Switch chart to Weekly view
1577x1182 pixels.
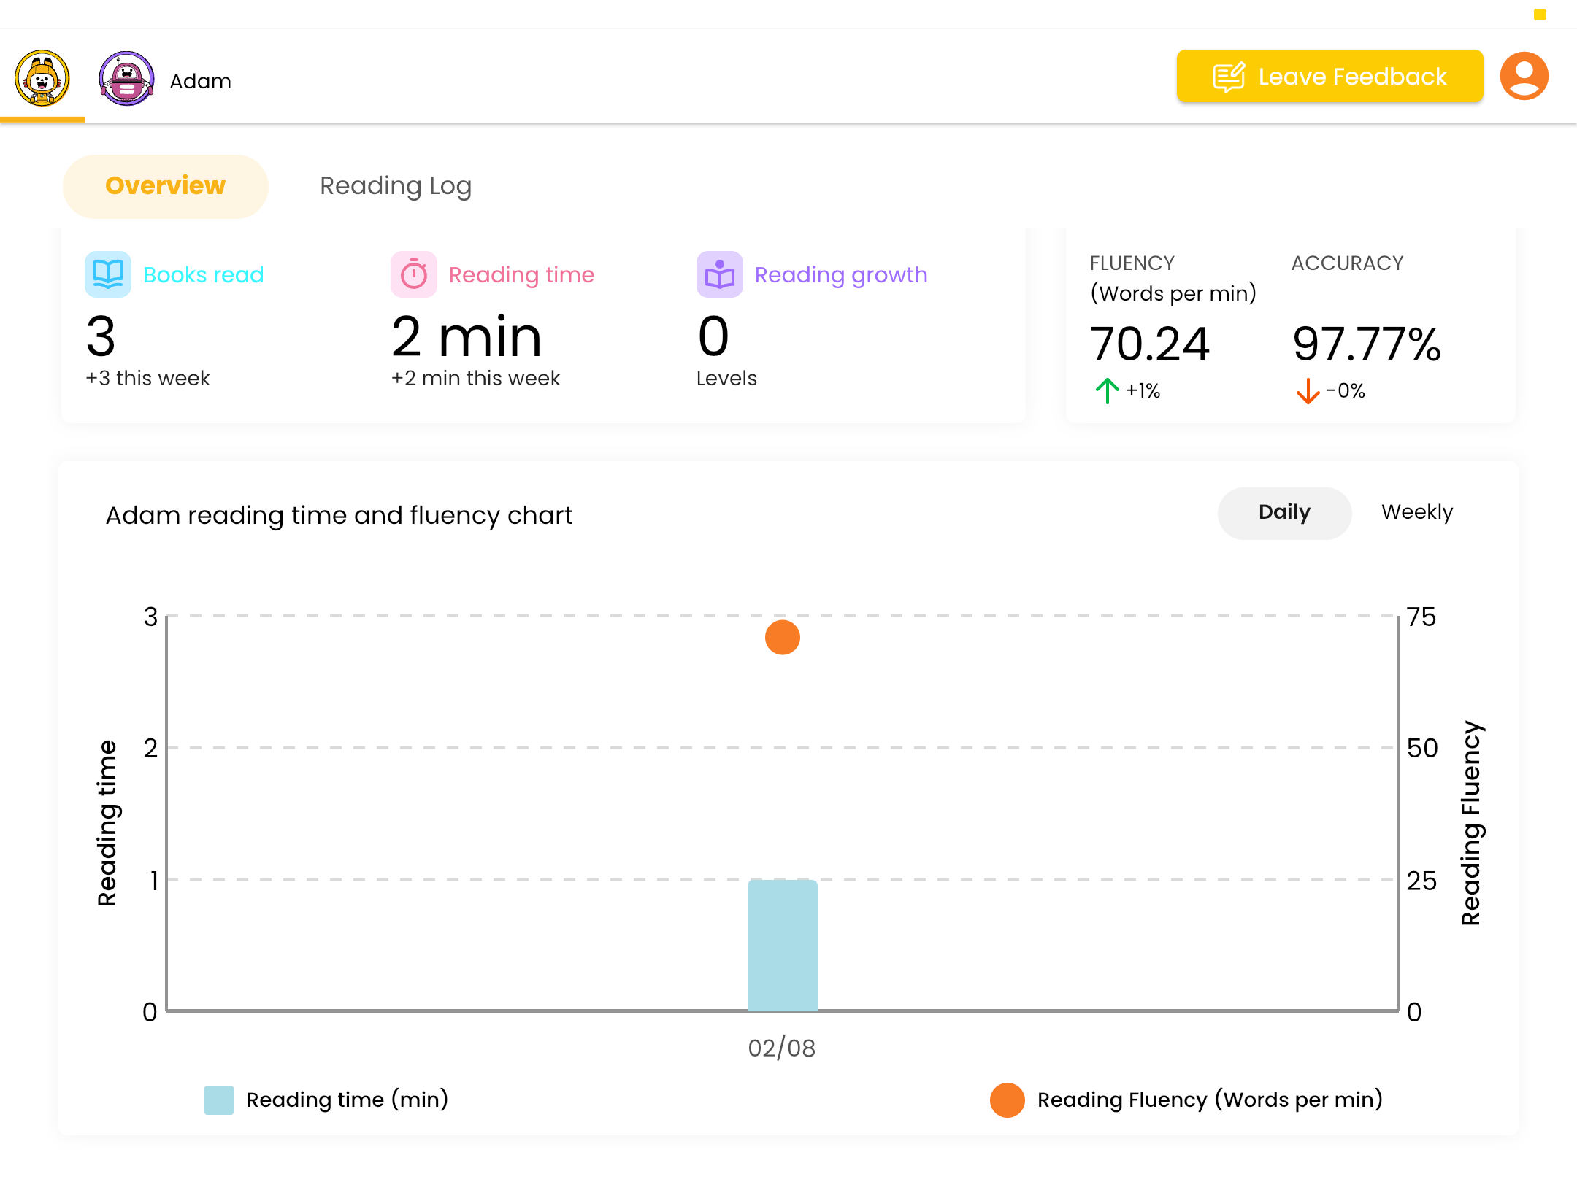1416,513
